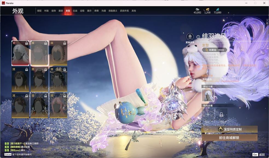Click the red star badge on the first hairstyle
The height and width of the screenshot is (158, 269).
coord(14,43)
